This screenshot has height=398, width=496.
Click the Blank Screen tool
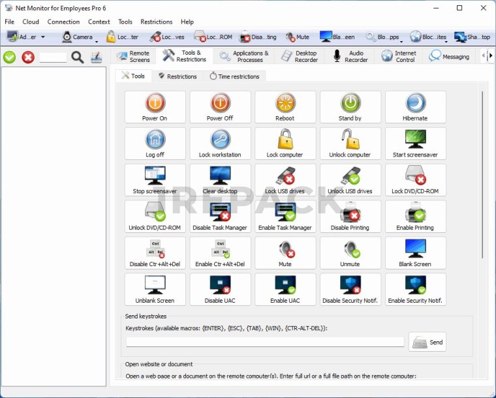click(x=415, y=253)
